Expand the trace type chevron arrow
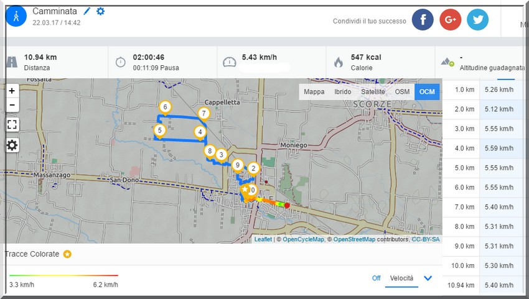This screenshot has height=299, width=529. [x=428, y=278]
